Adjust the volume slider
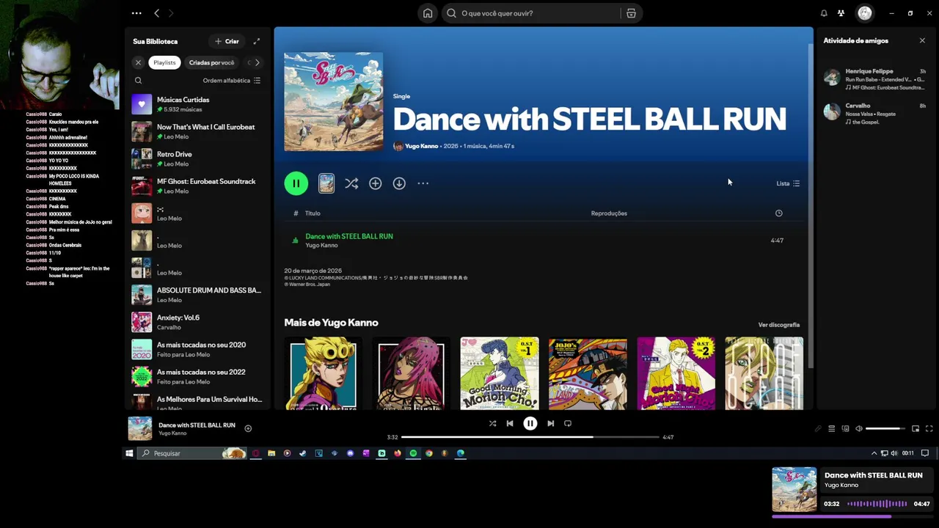This screenshot has width=939, height=528. click(x=885, y=428)
